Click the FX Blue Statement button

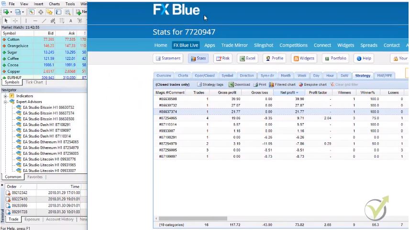click(168, 58)
